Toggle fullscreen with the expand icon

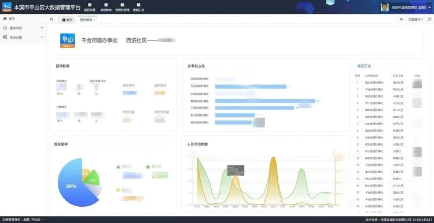(x=430, y=19)
